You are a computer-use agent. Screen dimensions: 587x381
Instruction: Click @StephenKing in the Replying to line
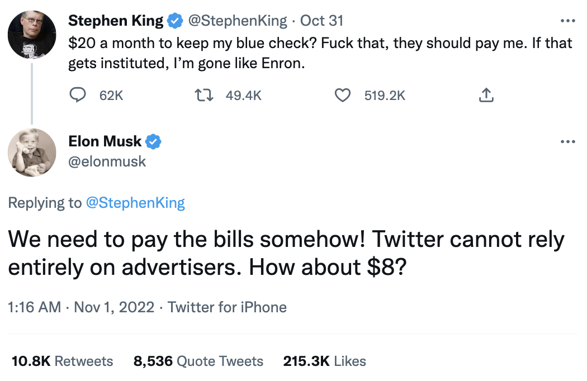click(135, 203)
